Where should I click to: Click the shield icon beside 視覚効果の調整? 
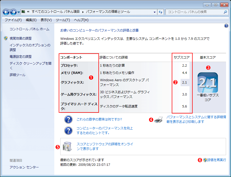(x=6, y=38)
